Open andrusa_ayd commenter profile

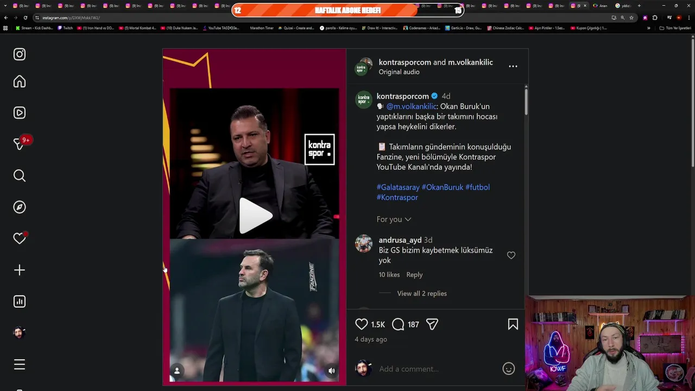[400, 240]
